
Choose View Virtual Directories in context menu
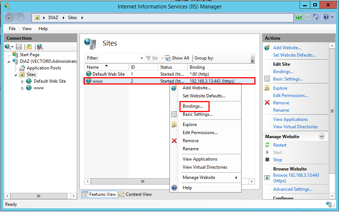(x=205, y=167)
